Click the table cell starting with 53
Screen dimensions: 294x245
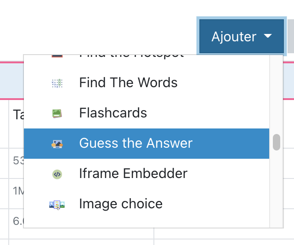tap(17, 161)
